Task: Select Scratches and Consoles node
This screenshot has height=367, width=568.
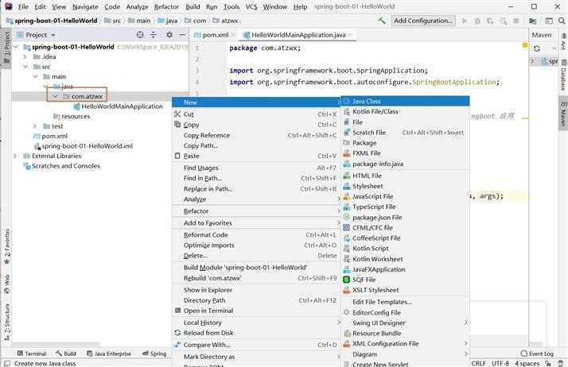Action: pos(62,165)
